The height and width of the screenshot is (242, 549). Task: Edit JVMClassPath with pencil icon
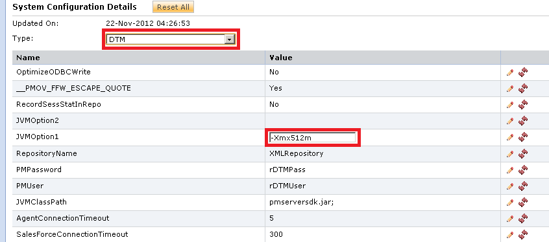point(510,203)
